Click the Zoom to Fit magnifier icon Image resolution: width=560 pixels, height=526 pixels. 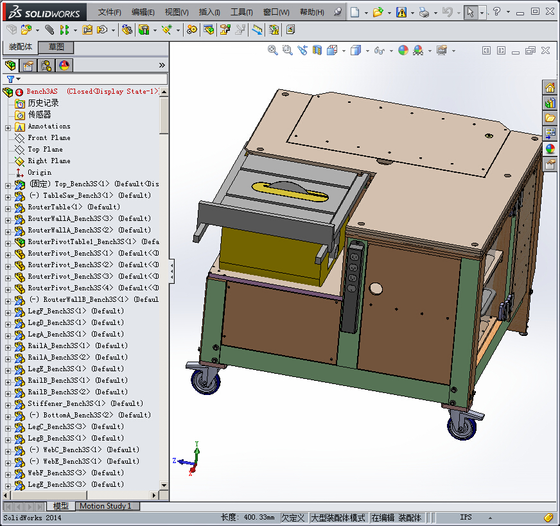pos(273,50)
